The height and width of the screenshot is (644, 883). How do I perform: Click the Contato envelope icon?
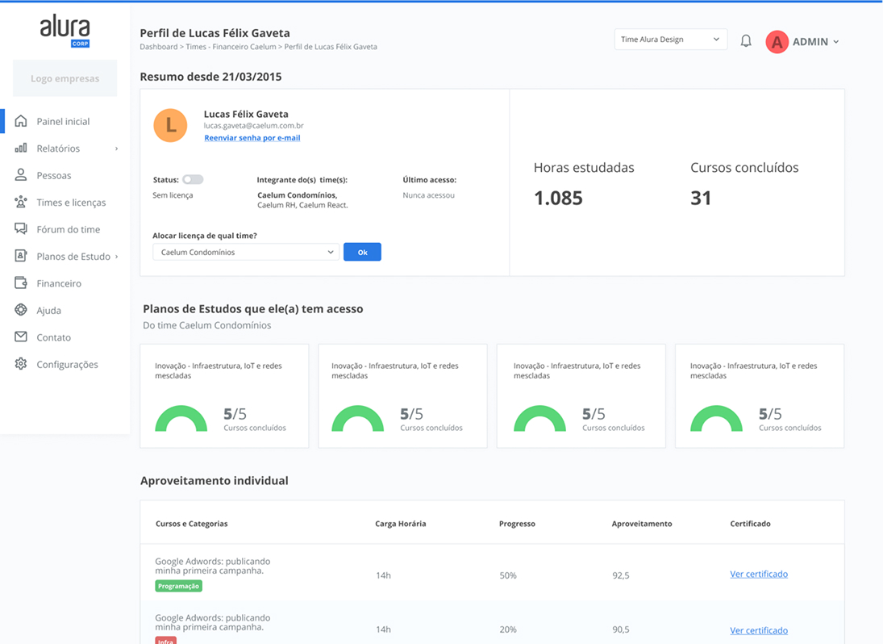21,337
